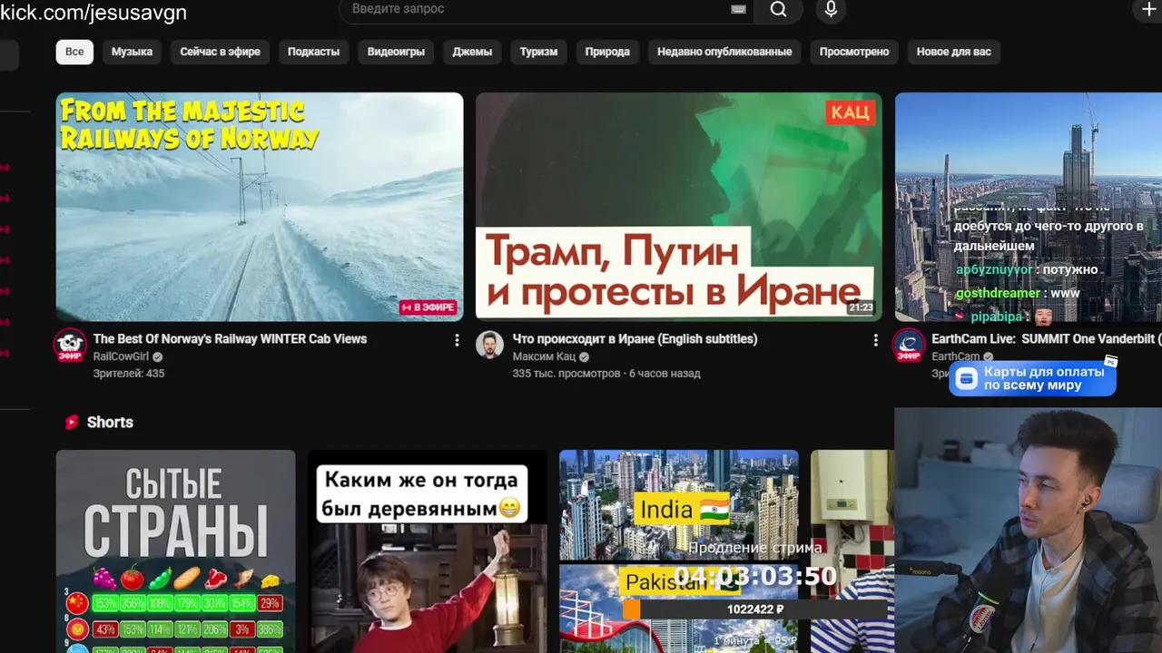Click the Карты для оплаты banner
Viewport: 1162px width, 653px height.
click(x=1033, y=378)
